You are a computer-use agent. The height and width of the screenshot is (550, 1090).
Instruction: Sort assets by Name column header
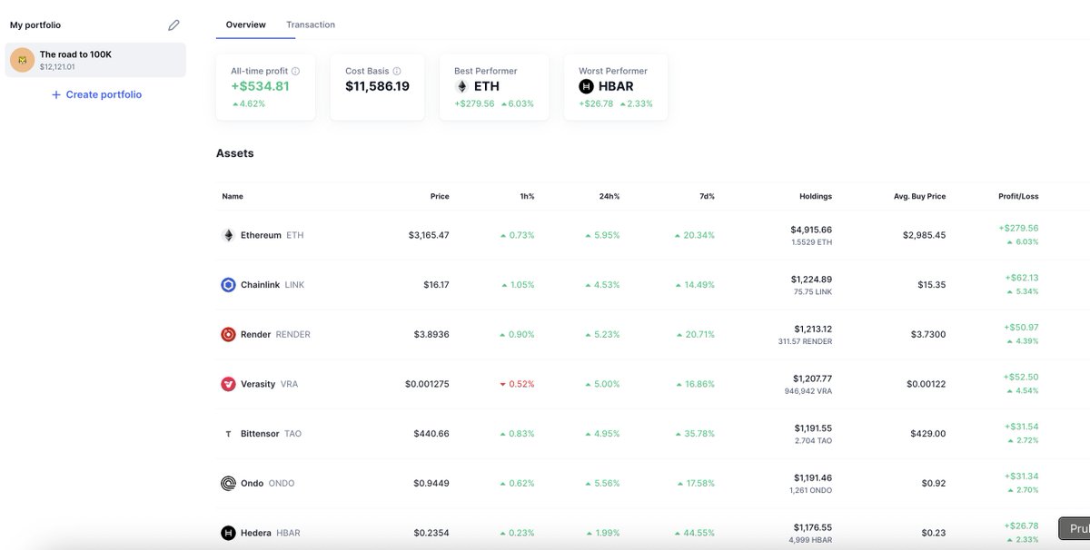233,196
